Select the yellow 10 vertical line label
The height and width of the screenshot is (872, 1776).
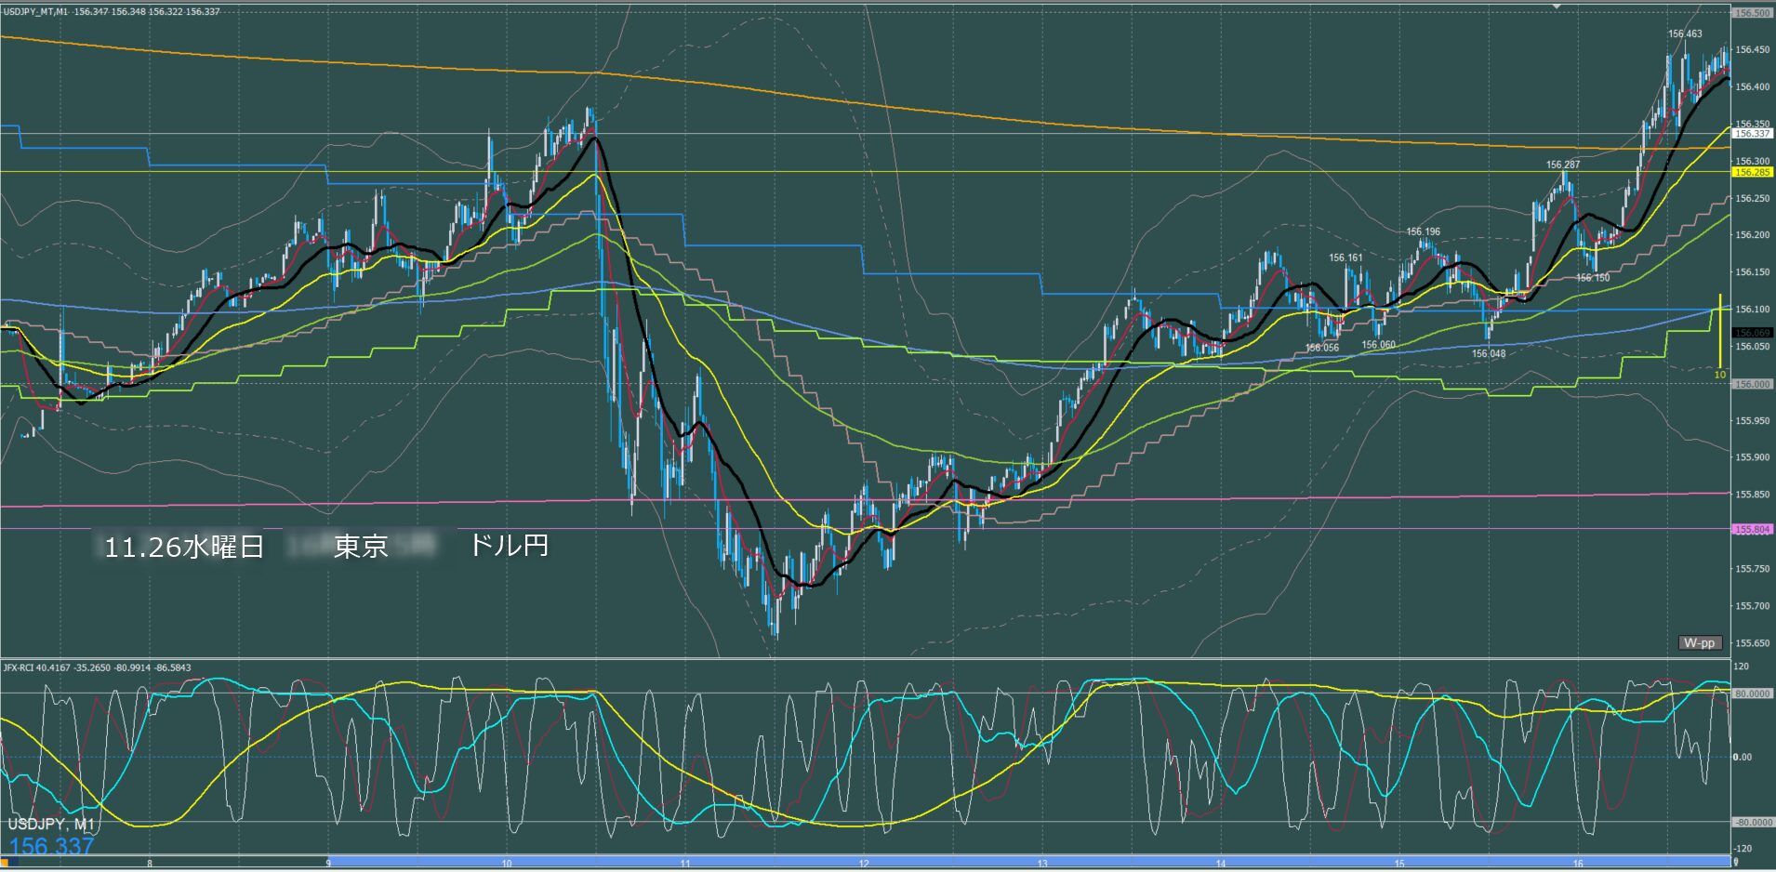[1719, 375]
